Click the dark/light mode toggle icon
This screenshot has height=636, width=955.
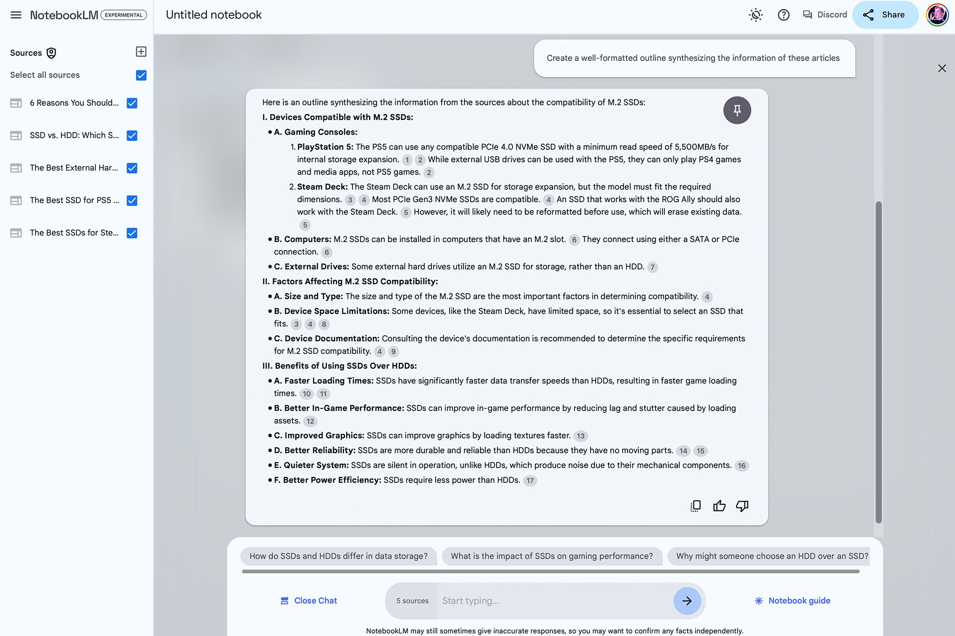pyautogui.click(x=755, y=14)
